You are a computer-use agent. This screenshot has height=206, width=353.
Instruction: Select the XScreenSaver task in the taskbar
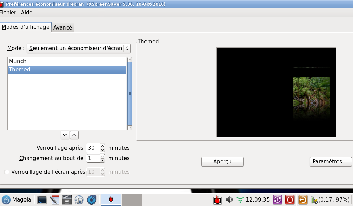(x=111, y=199)
